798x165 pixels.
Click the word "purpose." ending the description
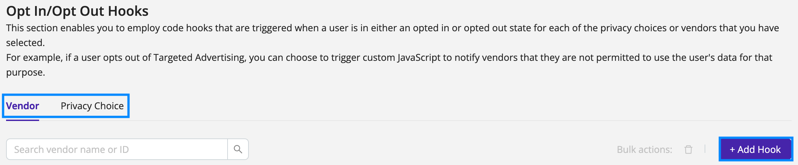coord(26,73)
